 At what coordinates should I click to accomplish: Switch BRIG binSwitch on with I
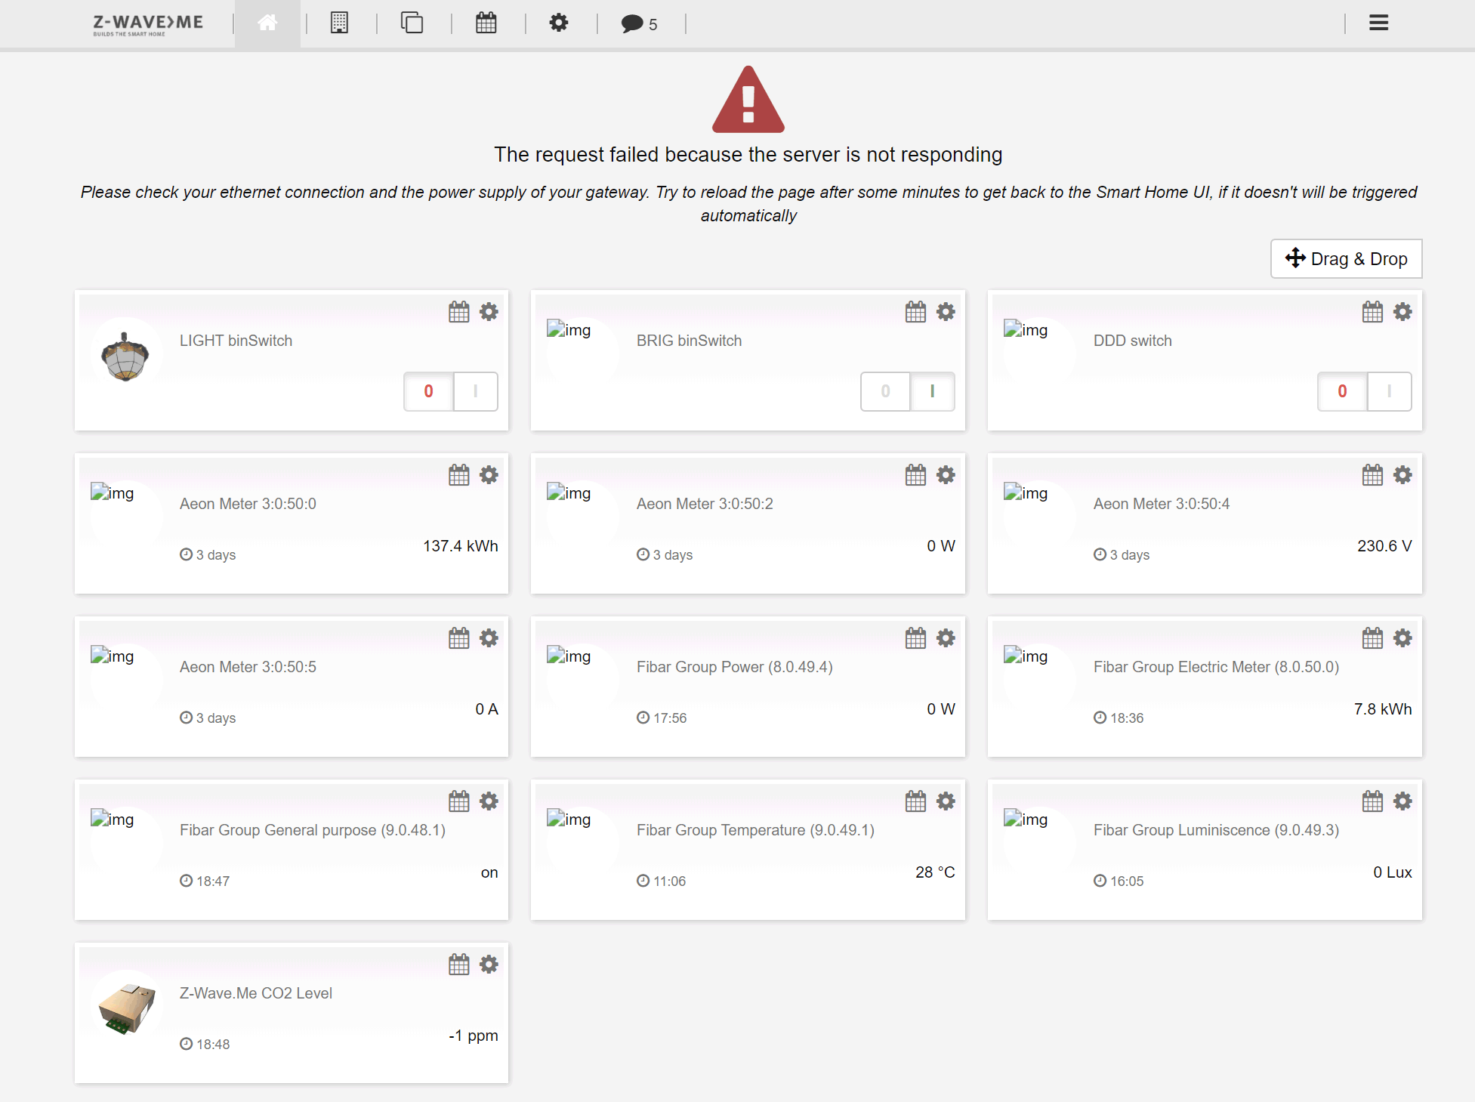pos(933,391)
